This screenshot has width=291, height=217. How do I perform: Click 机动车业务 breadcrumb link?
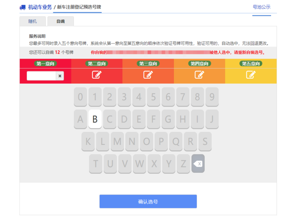coord(40,7)
